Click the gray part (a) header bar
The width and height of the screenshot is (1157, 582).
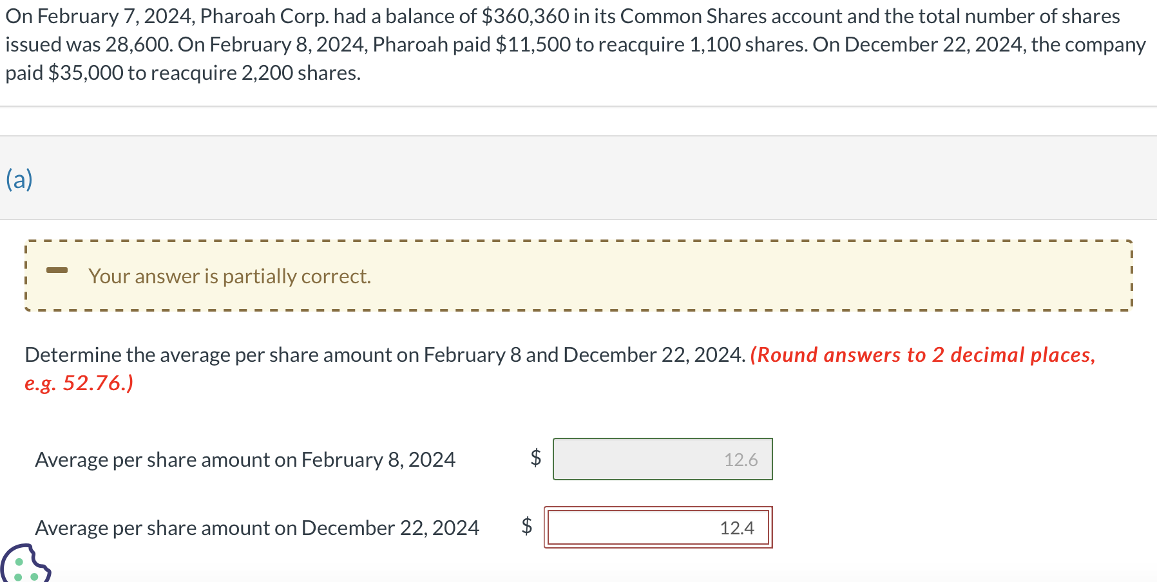[x=578, y=178]
